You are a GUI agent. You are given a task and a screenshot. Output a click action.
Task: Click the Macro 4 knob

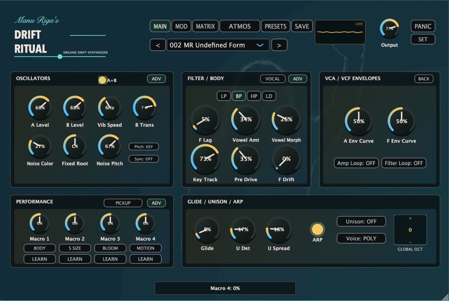pyautogui.click(x=145, y=223)
